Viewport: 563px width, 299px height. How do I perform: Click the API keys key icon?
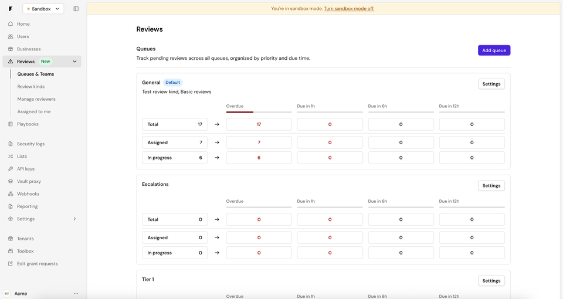11,169
